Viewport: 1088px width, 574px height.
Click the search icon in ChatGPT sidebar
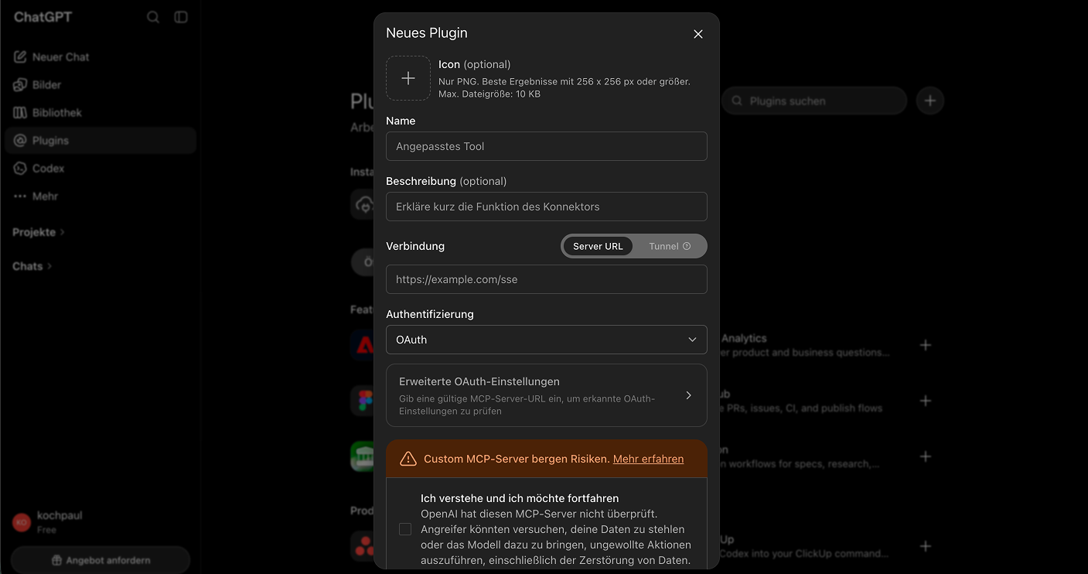[153, 17]
